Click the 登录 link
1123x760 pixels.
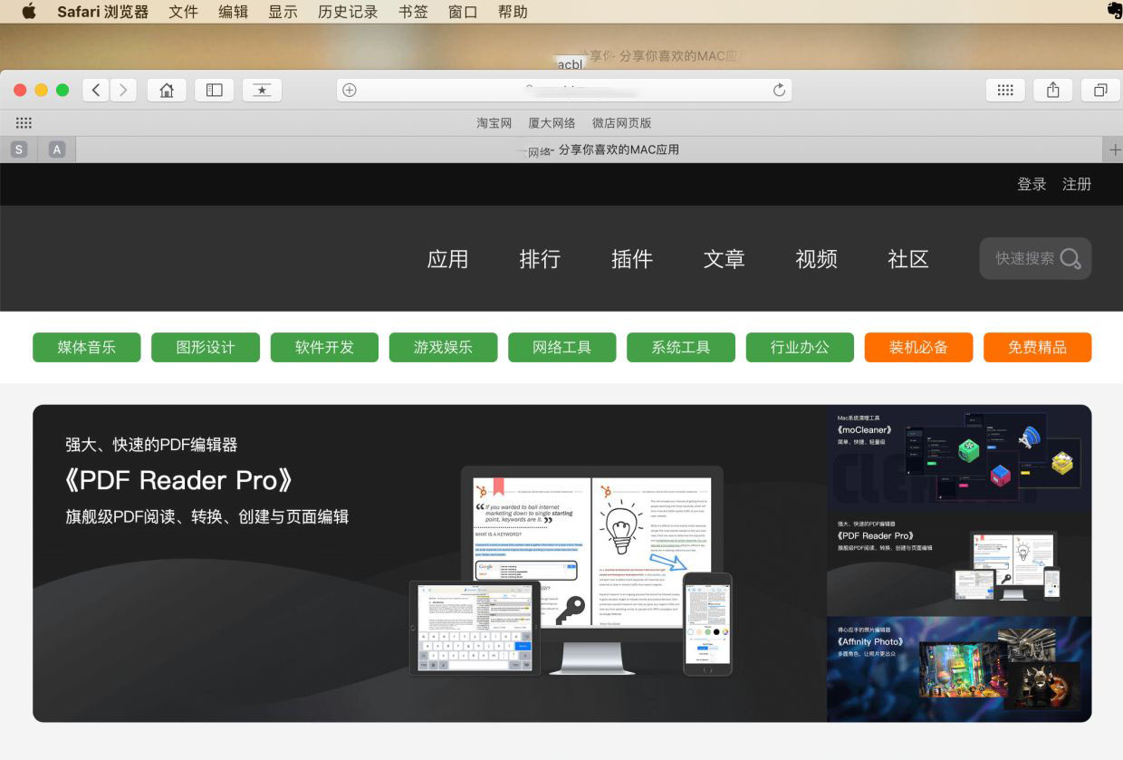point(1032,184)
